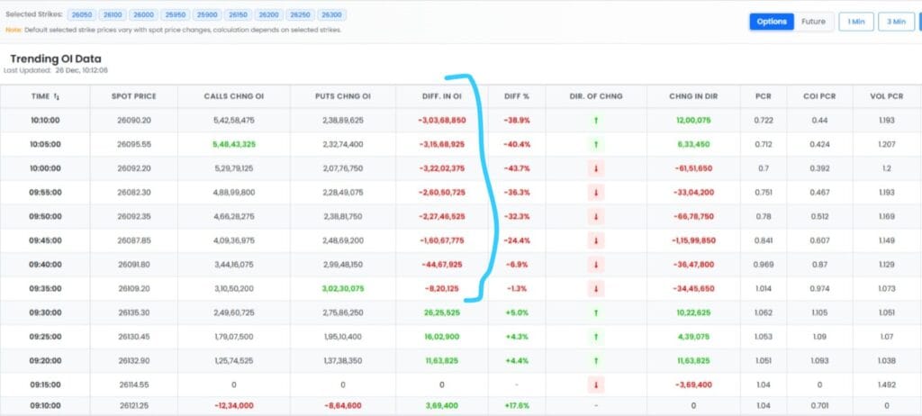Click the down arrow in the 10:00:00 row
The height and width of the screenshot is (416, 922).
[x=595, y=168]
